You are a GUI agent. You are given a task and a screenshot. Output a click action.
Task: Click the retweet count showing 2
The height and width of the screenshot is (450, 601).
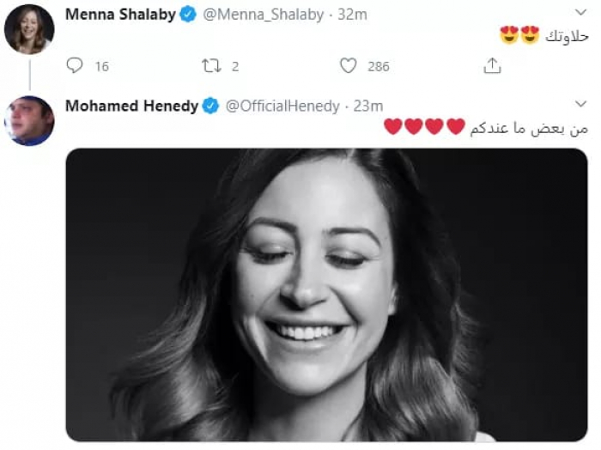[x=235, y=66]
